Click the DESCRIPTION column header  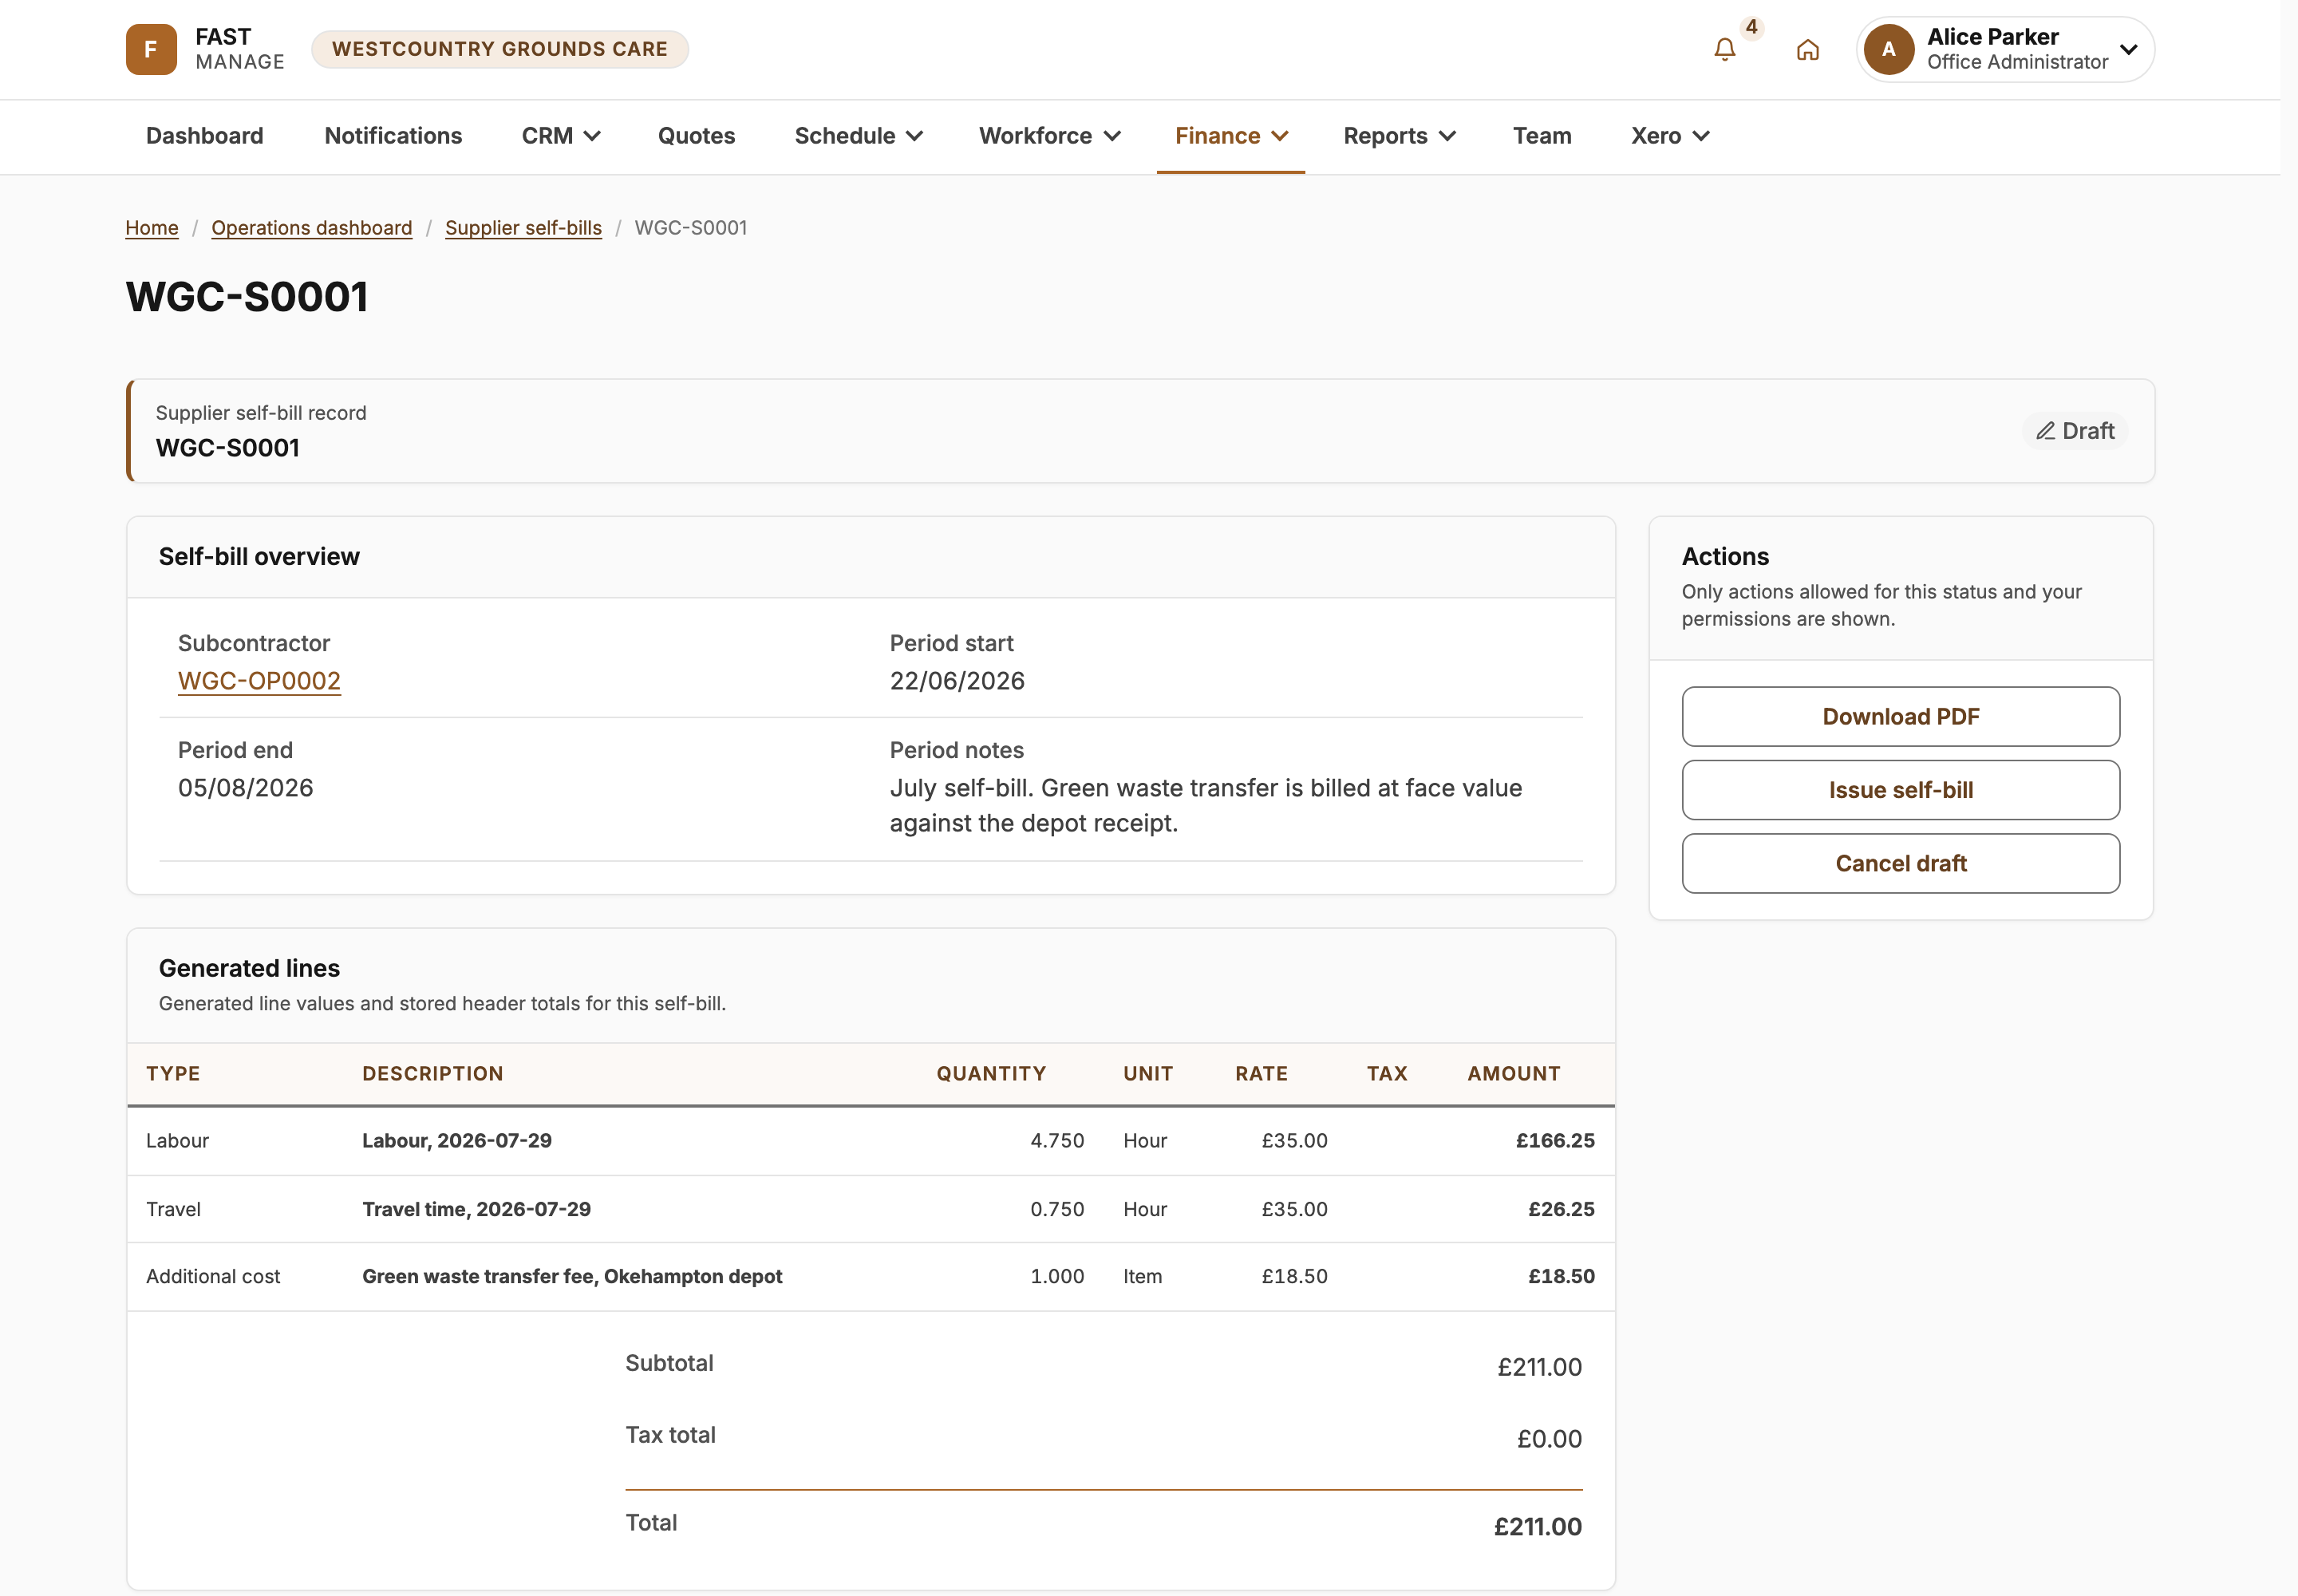click(x=433, y=1073)
